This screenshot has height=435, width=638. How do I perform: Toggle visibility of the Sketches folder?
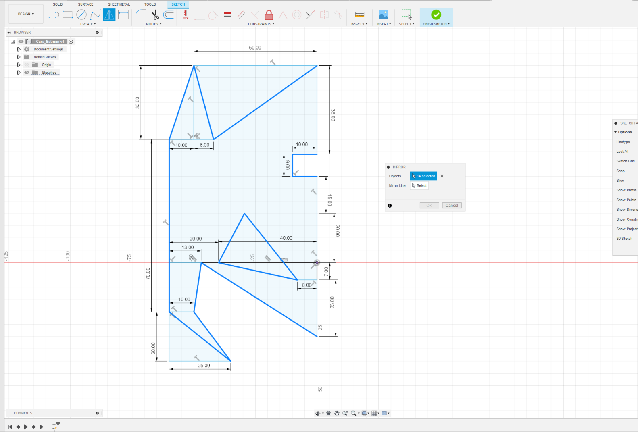27,73
